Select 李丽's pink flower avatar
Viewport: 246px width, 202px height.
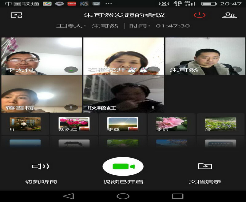pyautogui.click(x=172, y=124)
